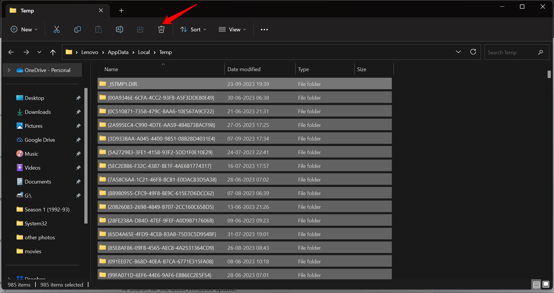Click the Rename icon in toolbar

click(120, 29)
